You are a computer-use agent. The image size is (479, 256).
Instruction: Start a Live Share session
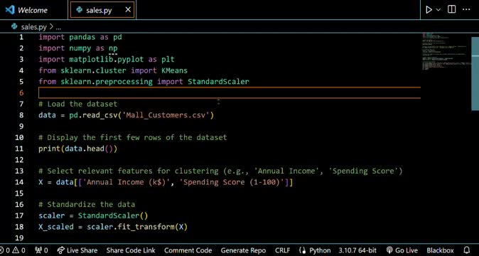pos(77,250)
